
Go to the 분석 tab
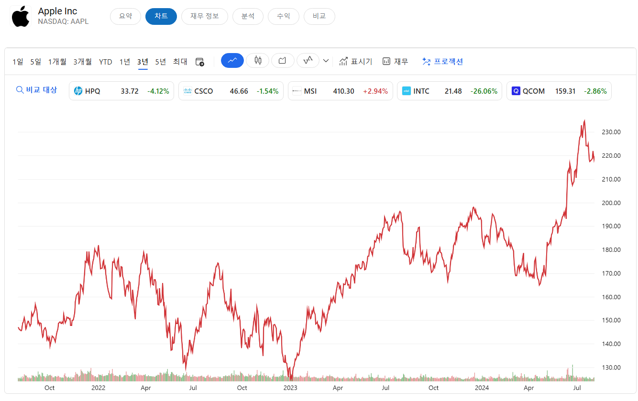click(248, 16)
